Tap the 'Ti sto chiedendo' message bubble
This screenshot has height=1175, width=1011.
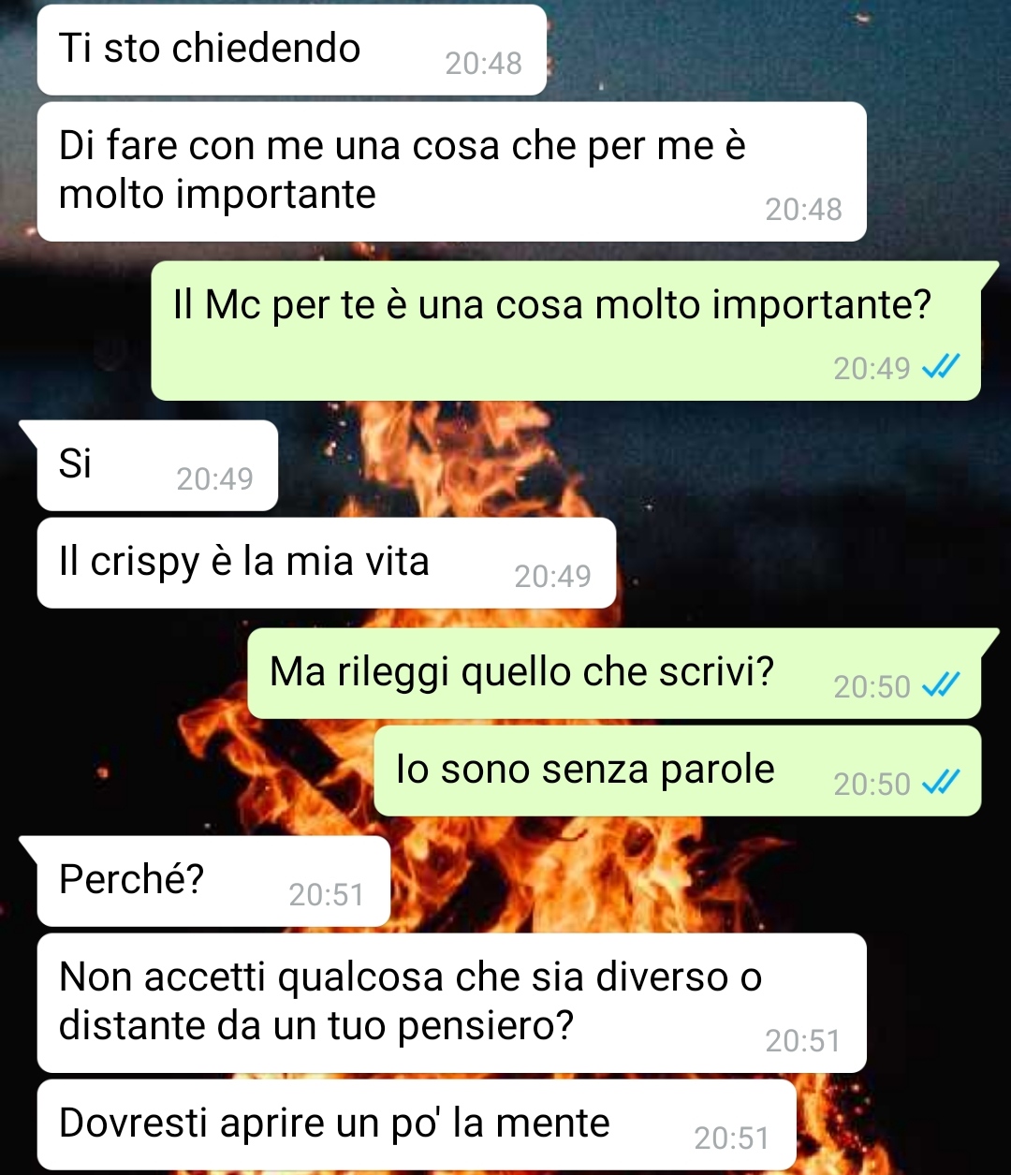(x=291, y=50)
